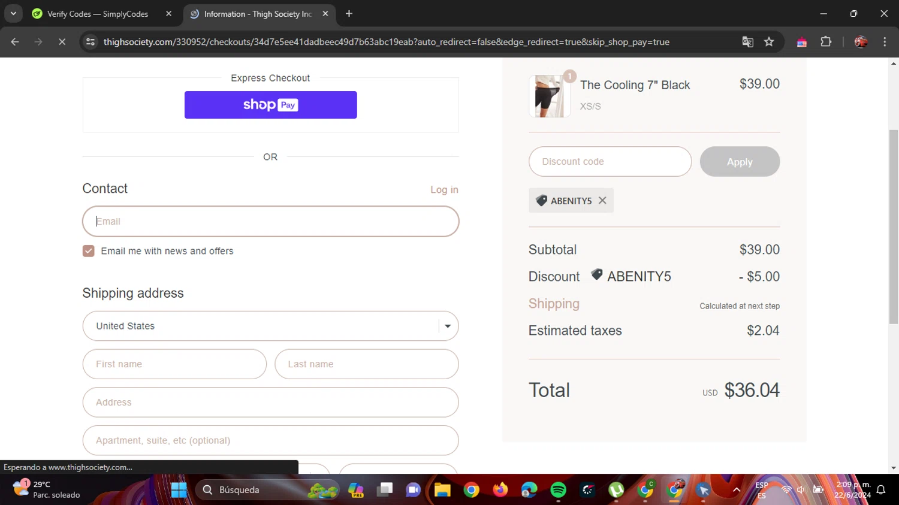
Task: Click the Shop Pay express checkout button
Action: click(x=270, y=105)
